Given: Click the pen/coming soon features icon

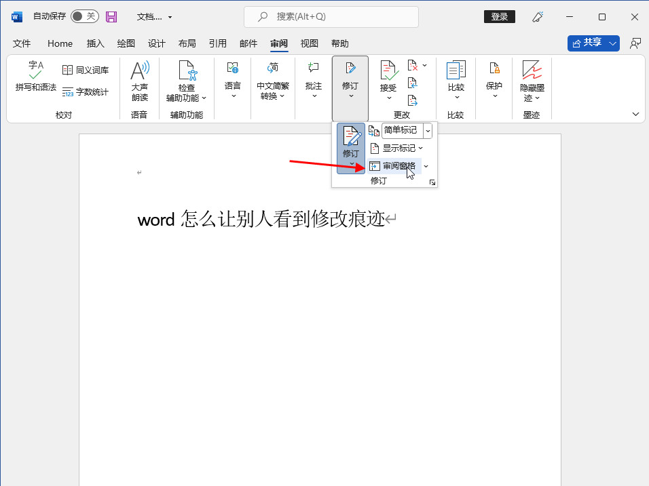Looking at the screenshot, I should [538, 17].
